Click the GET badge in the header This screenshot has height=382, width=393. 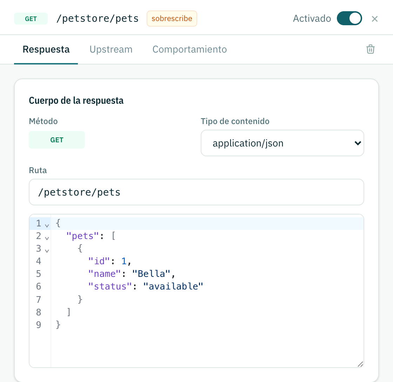click(x=31, y=19)
